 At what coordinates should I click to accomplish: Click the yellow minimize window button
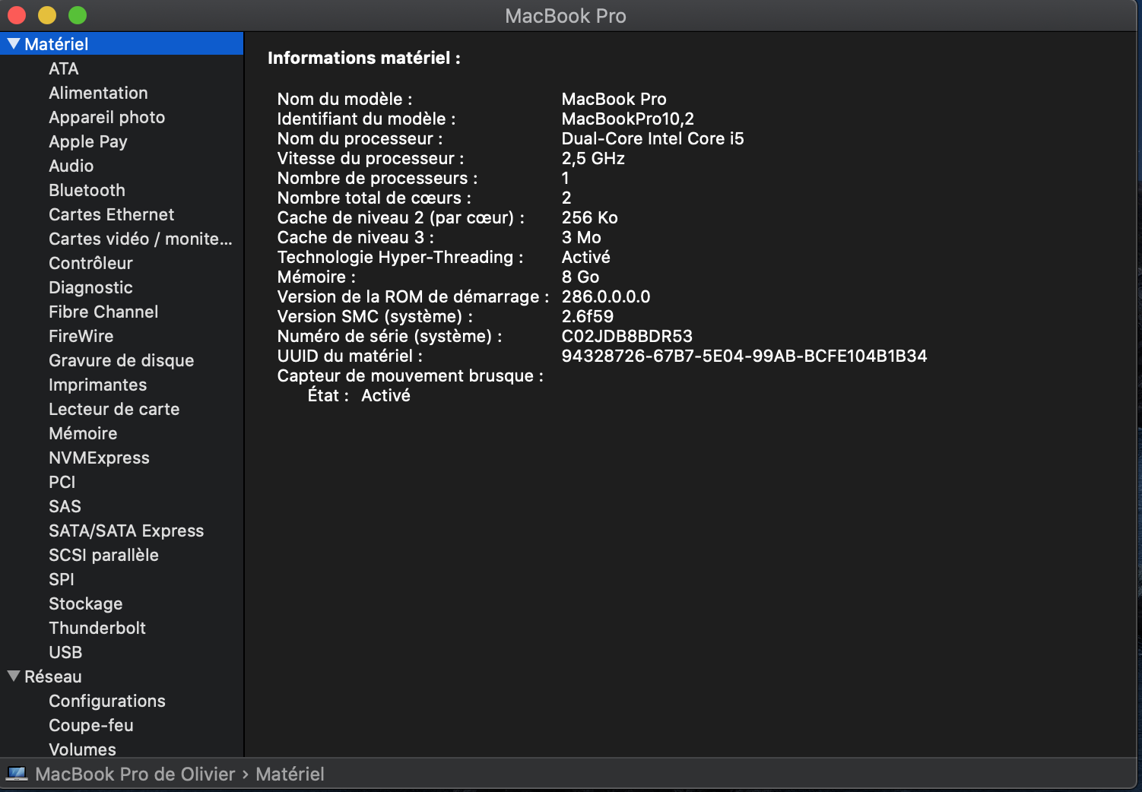(47, 15)
